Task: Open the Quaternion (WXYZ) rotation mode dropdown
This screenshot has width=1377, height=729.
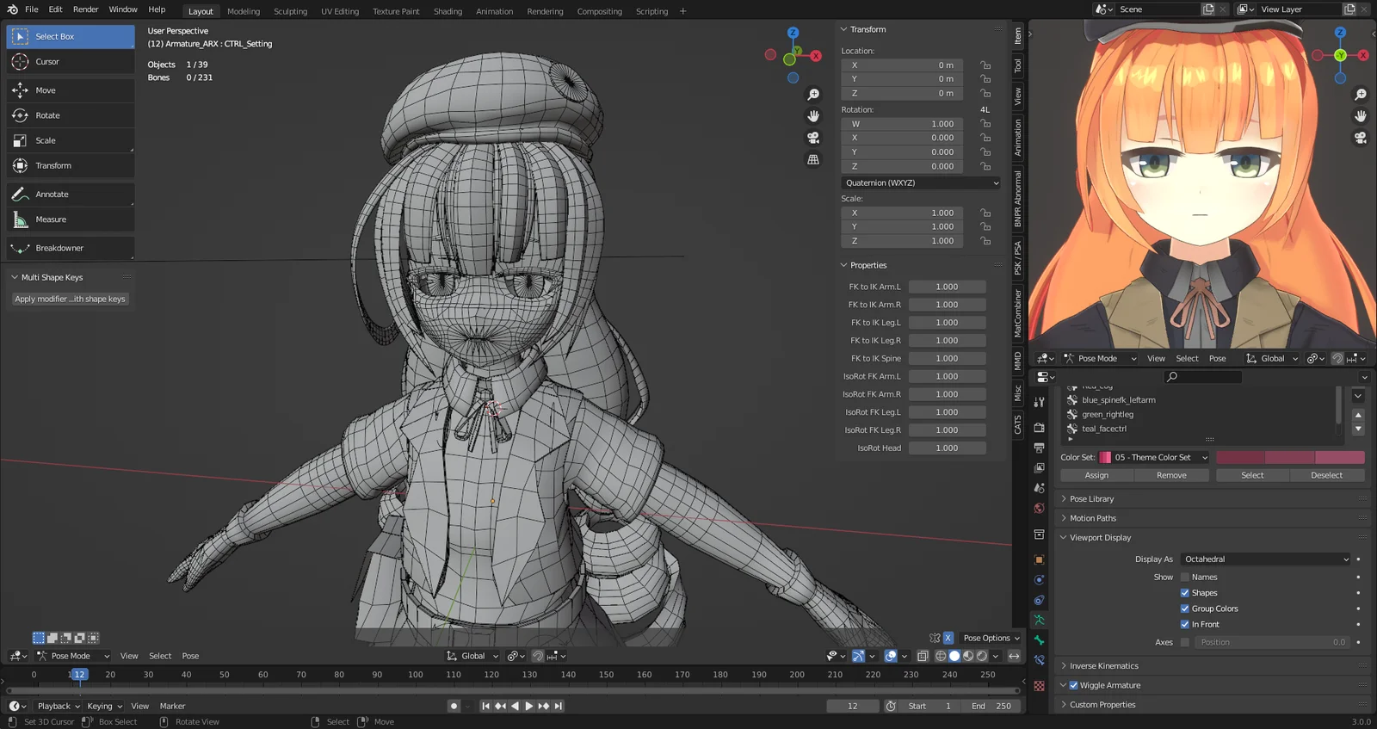Action: (921, 182)
